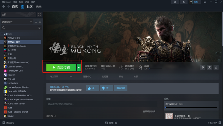The width and height of the screenshot is (223, 126).
Task: Open friends and chat icon
Action: coord(220,123)
